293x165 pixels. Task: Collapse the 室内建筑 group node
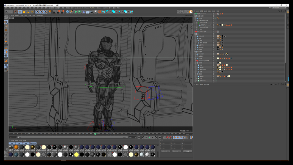194,52
